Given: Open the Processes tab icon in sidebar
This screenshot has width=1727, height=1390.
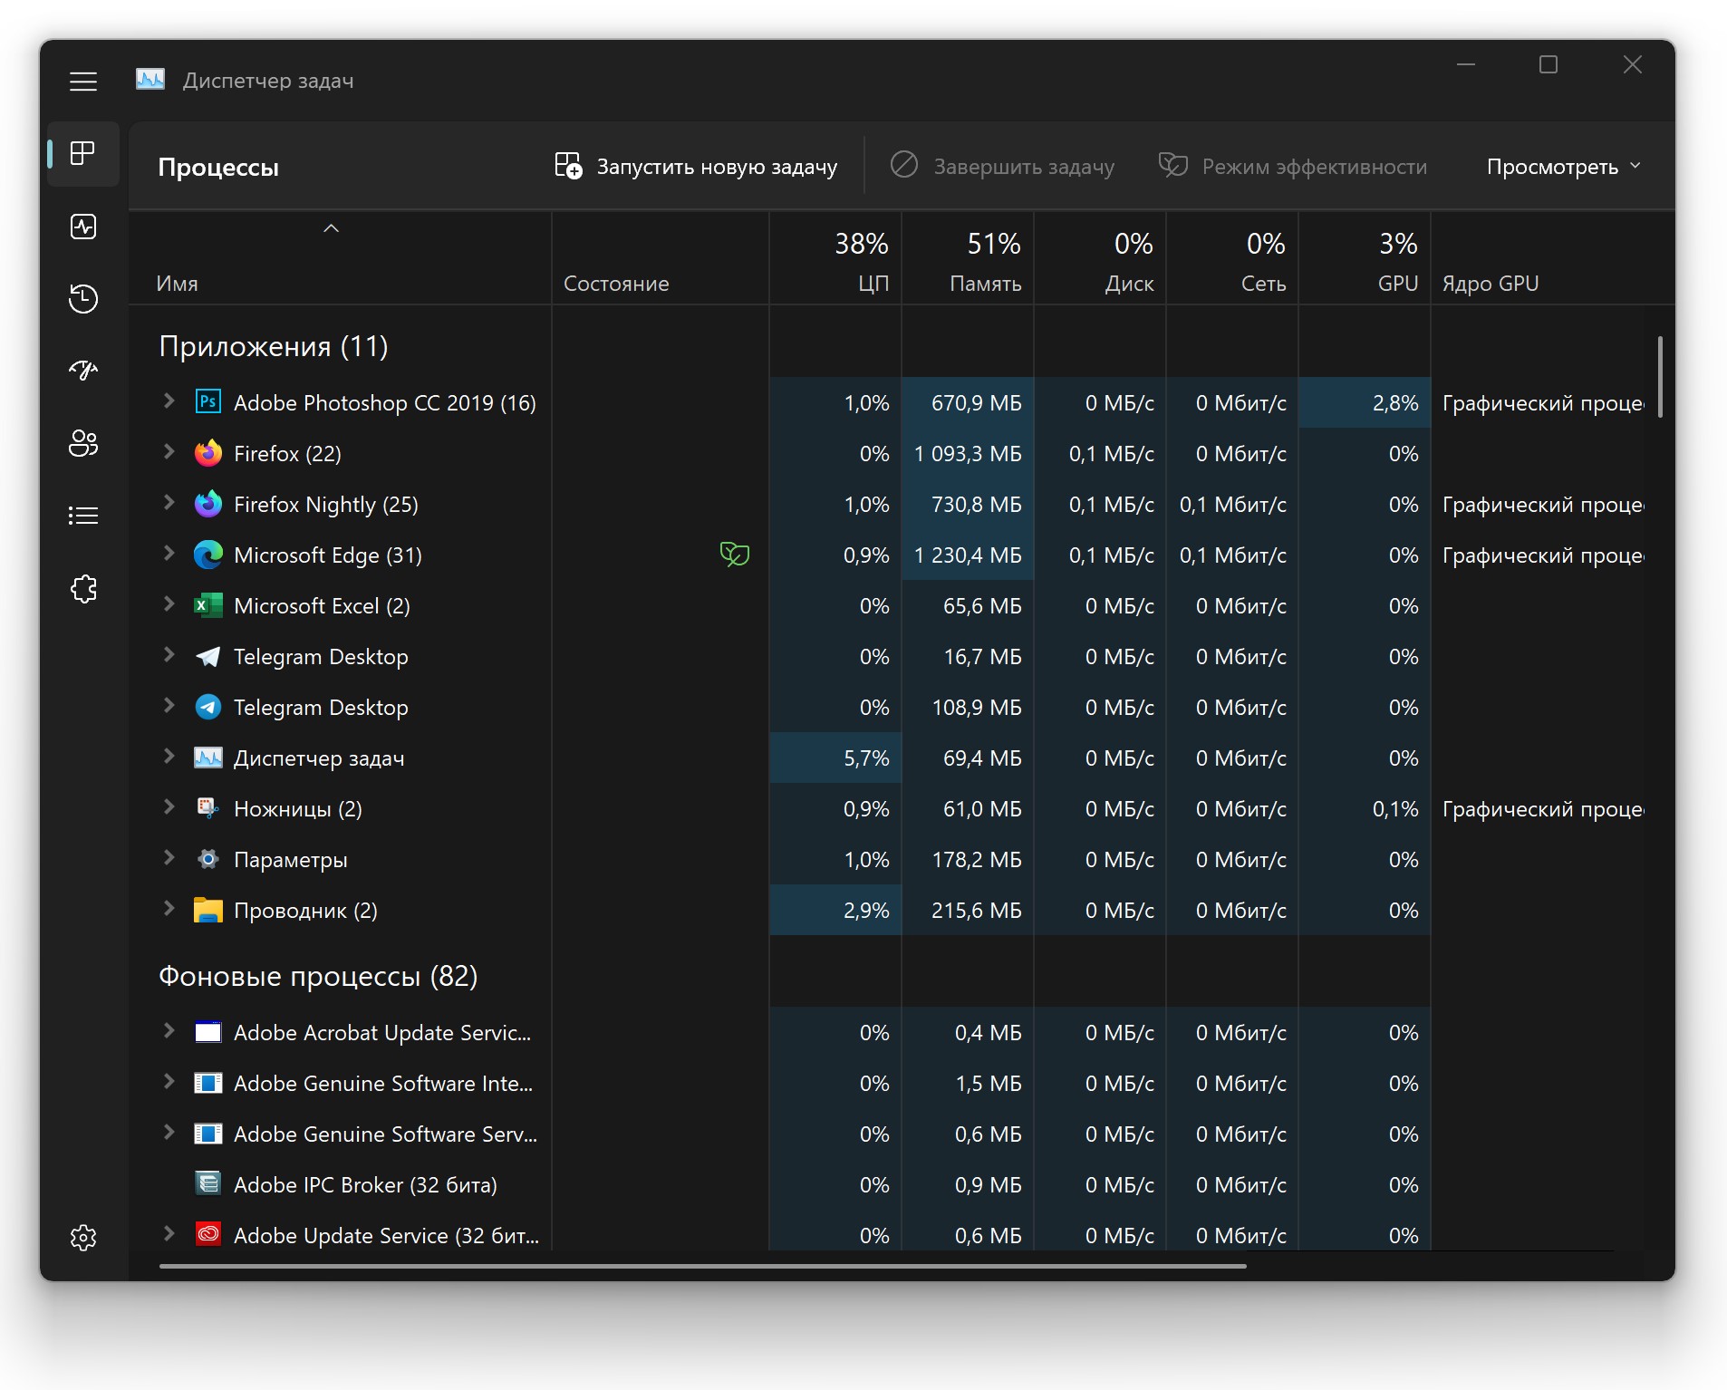Looking at the screenshot, I should (x=83, y=153).
